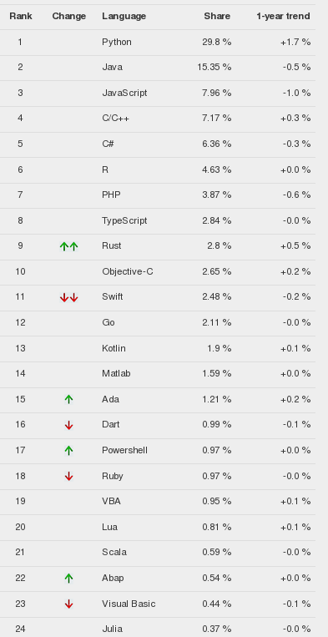Click the green up arrow in Ada row
Image resolution: width=328 pixels, height=637 pixels.
pos(68,399)
